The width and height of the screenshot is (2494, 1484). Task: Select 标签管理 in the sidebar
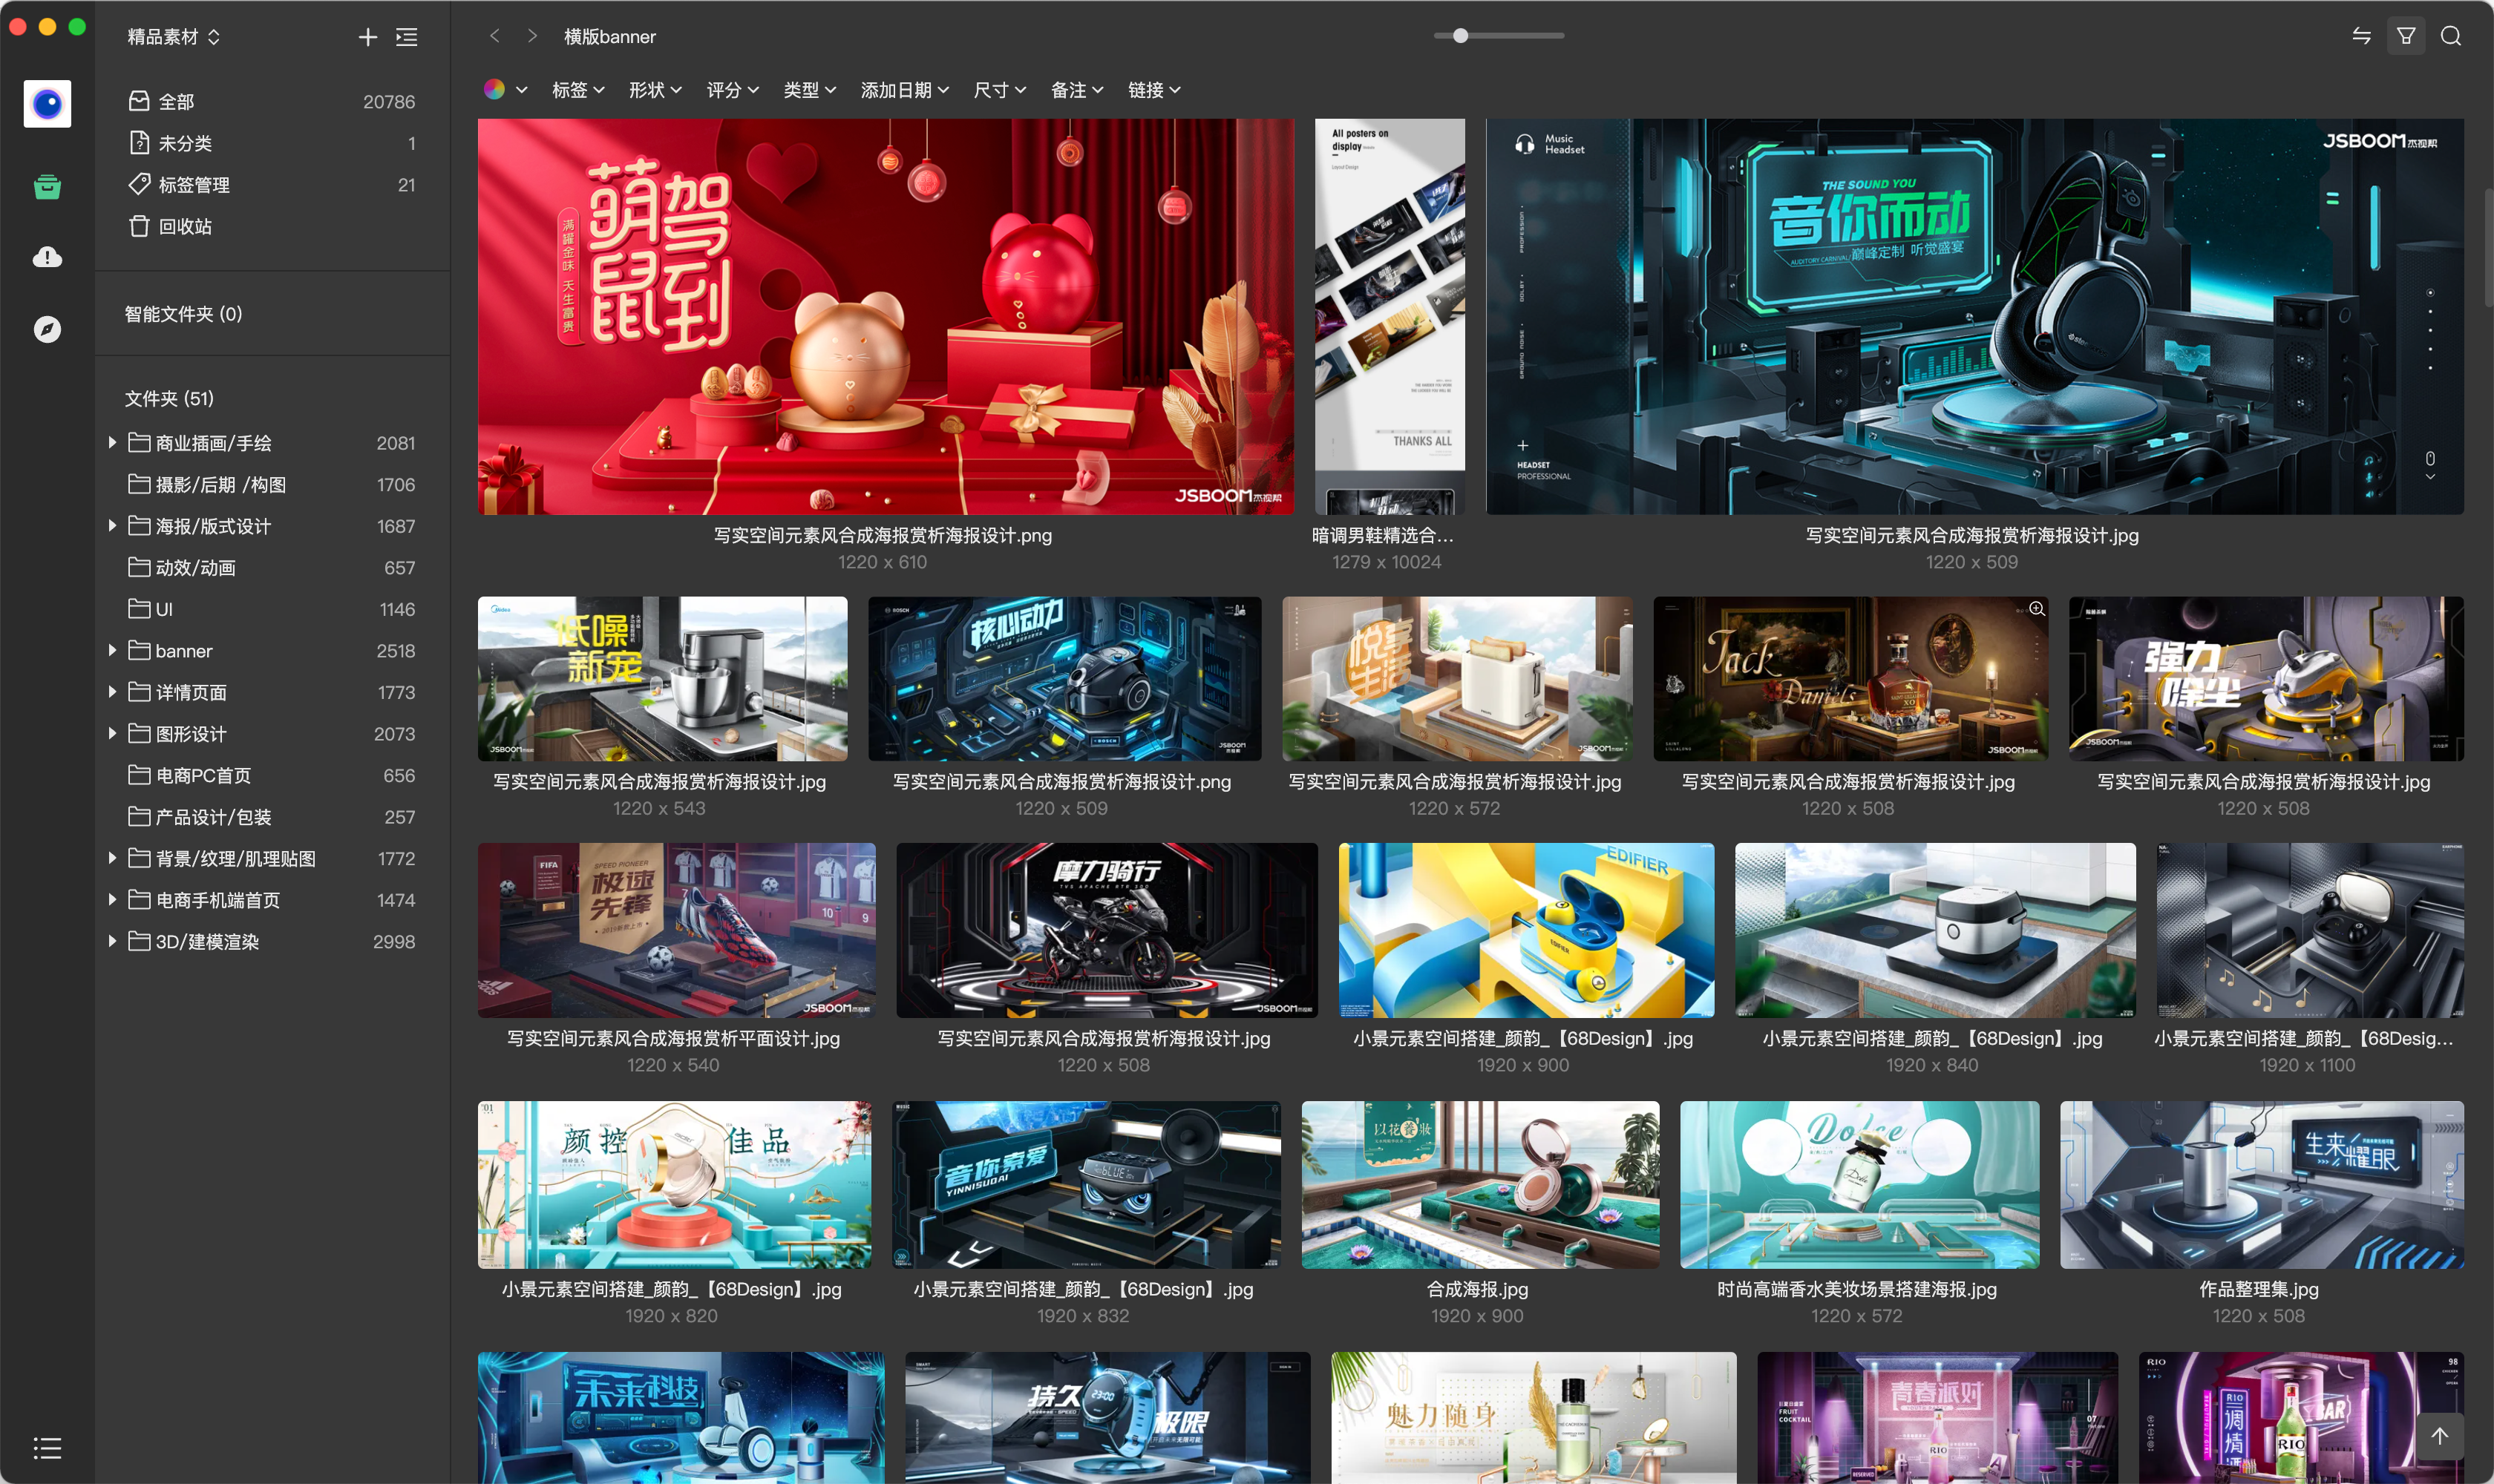click(193, 185)
